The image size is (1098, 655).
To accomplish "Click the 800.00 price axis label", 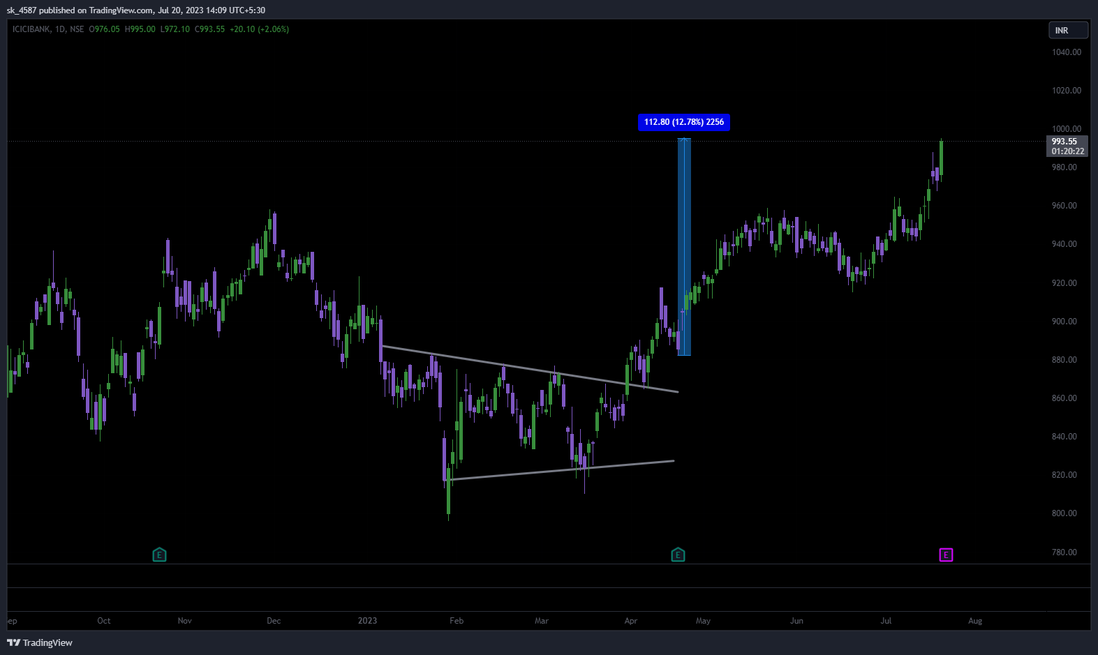I will tap(1064, 513).
